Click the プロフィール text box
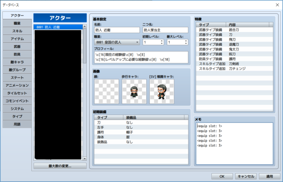 pyautogui.click(x=141, y=57)
